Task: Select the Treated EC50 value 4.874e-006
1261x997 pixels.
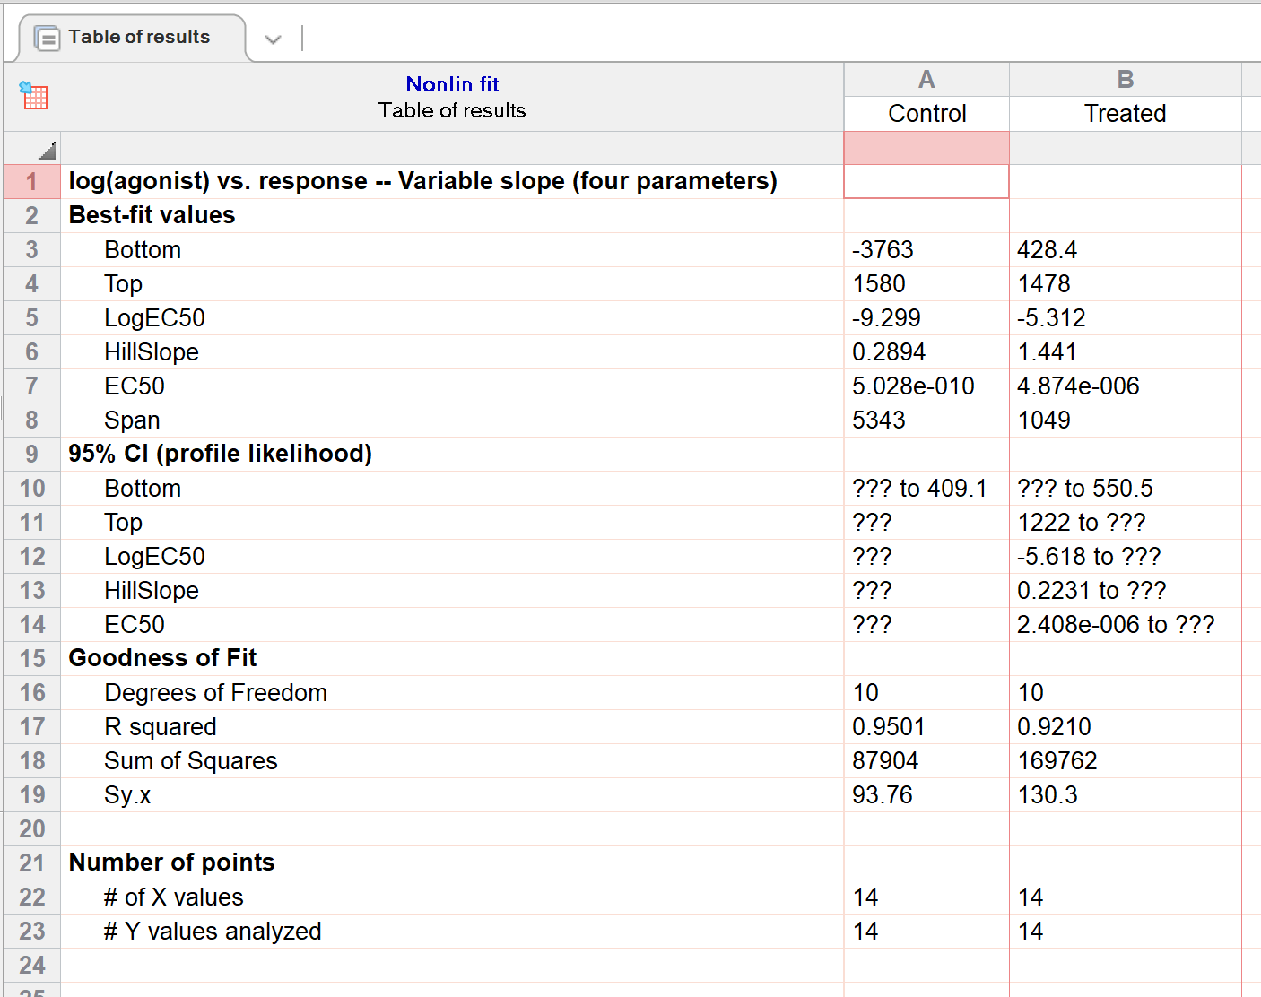Action: click(x=1077, y=386)
